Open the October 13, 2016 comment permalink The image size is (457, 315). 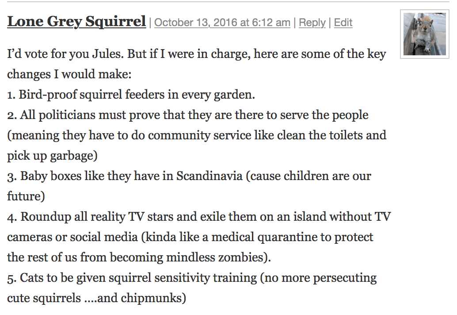click(x=222, y=23)
